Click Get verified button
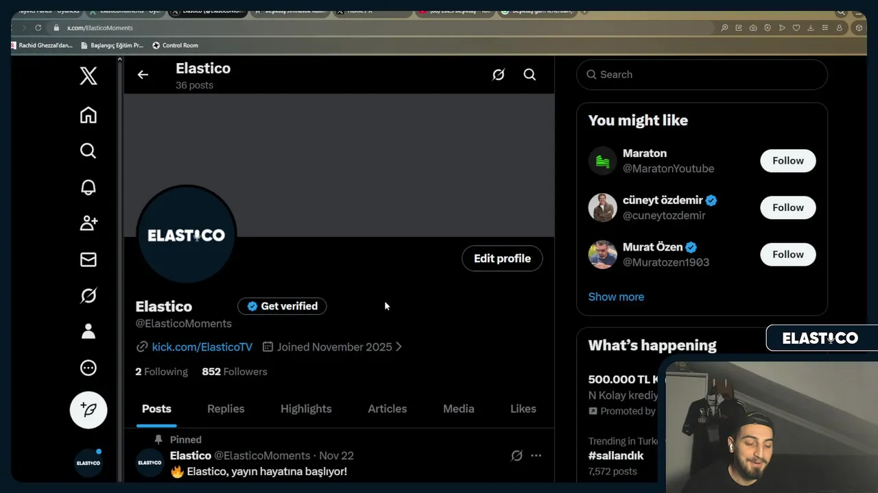Viewport: 878px width, 493px height. click(x=282, y=306)
